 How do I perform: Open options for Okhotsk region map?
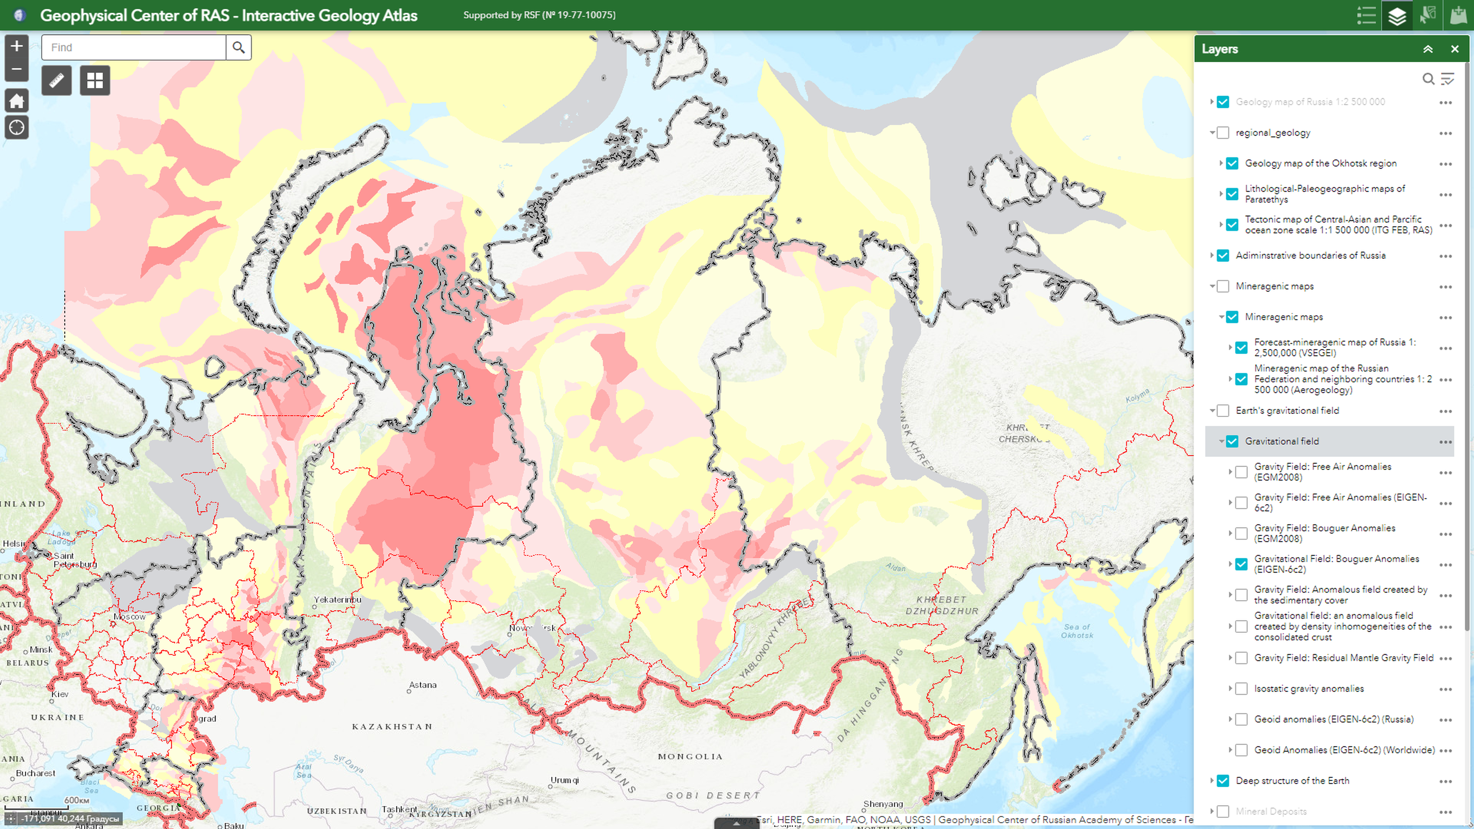pyautogui.click(x=1445, y=164)
